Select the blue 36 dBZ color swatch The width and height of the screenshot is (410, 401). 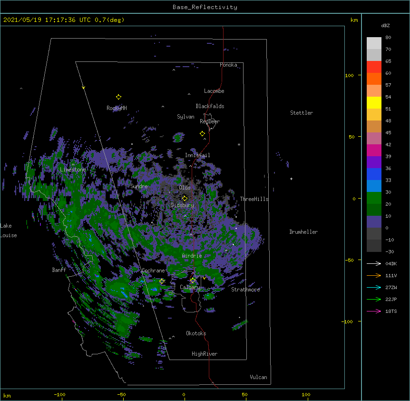tap(374, 174)
